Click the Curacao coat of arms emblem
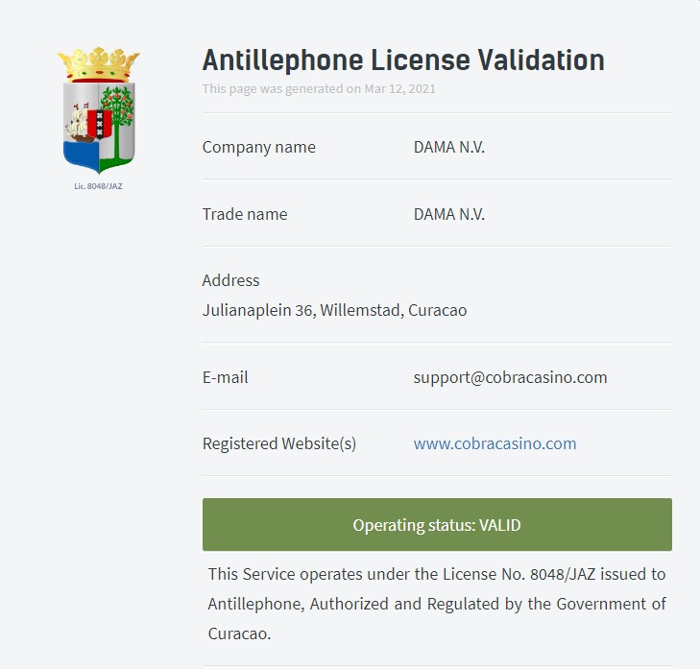 click(x=99, y=110)
